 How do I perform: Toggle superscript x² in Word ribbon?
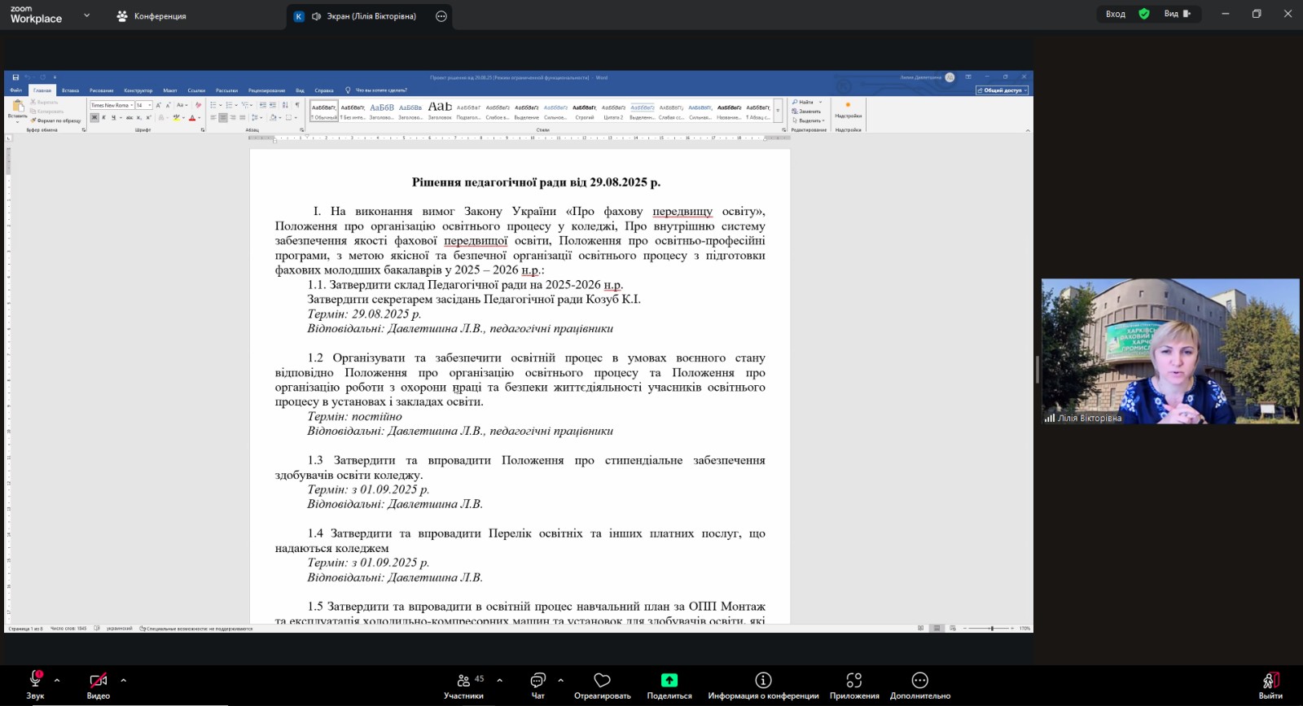pyautogui.click(x=149, y=117)
